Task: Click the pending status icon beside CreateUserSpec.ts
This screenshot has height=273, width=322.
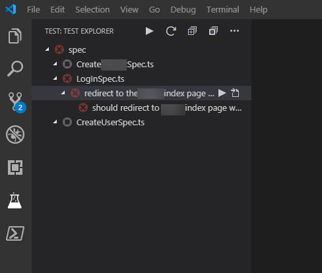Action: pyautogui.click(x=67, y=122)
